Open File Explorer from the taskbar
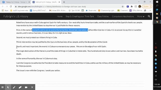 (x=157, y=14)
